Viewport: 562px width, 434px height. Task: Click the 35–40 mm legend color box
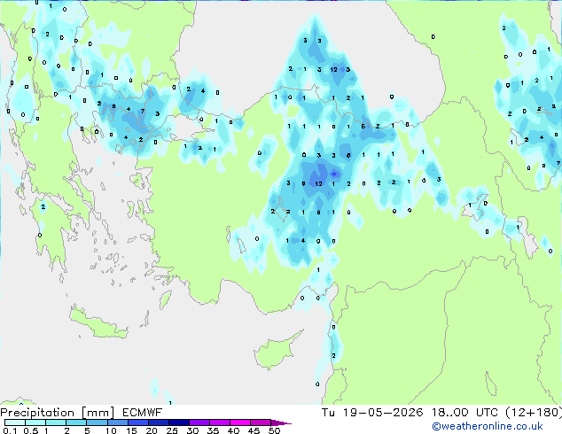219,422
